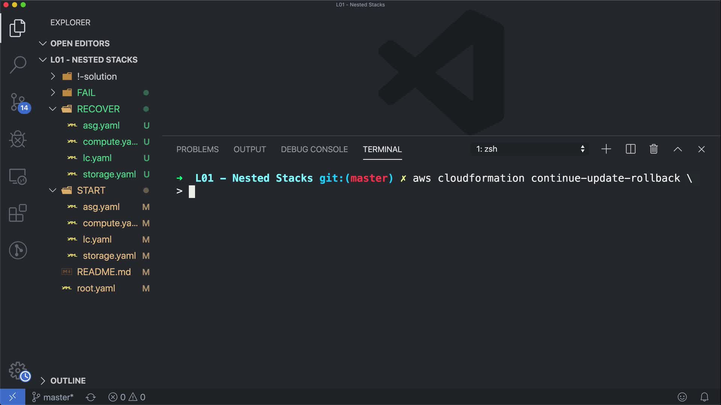Click the Manage gear icon
This screenshot has width=721, height=405.
(x=18, y=370)
